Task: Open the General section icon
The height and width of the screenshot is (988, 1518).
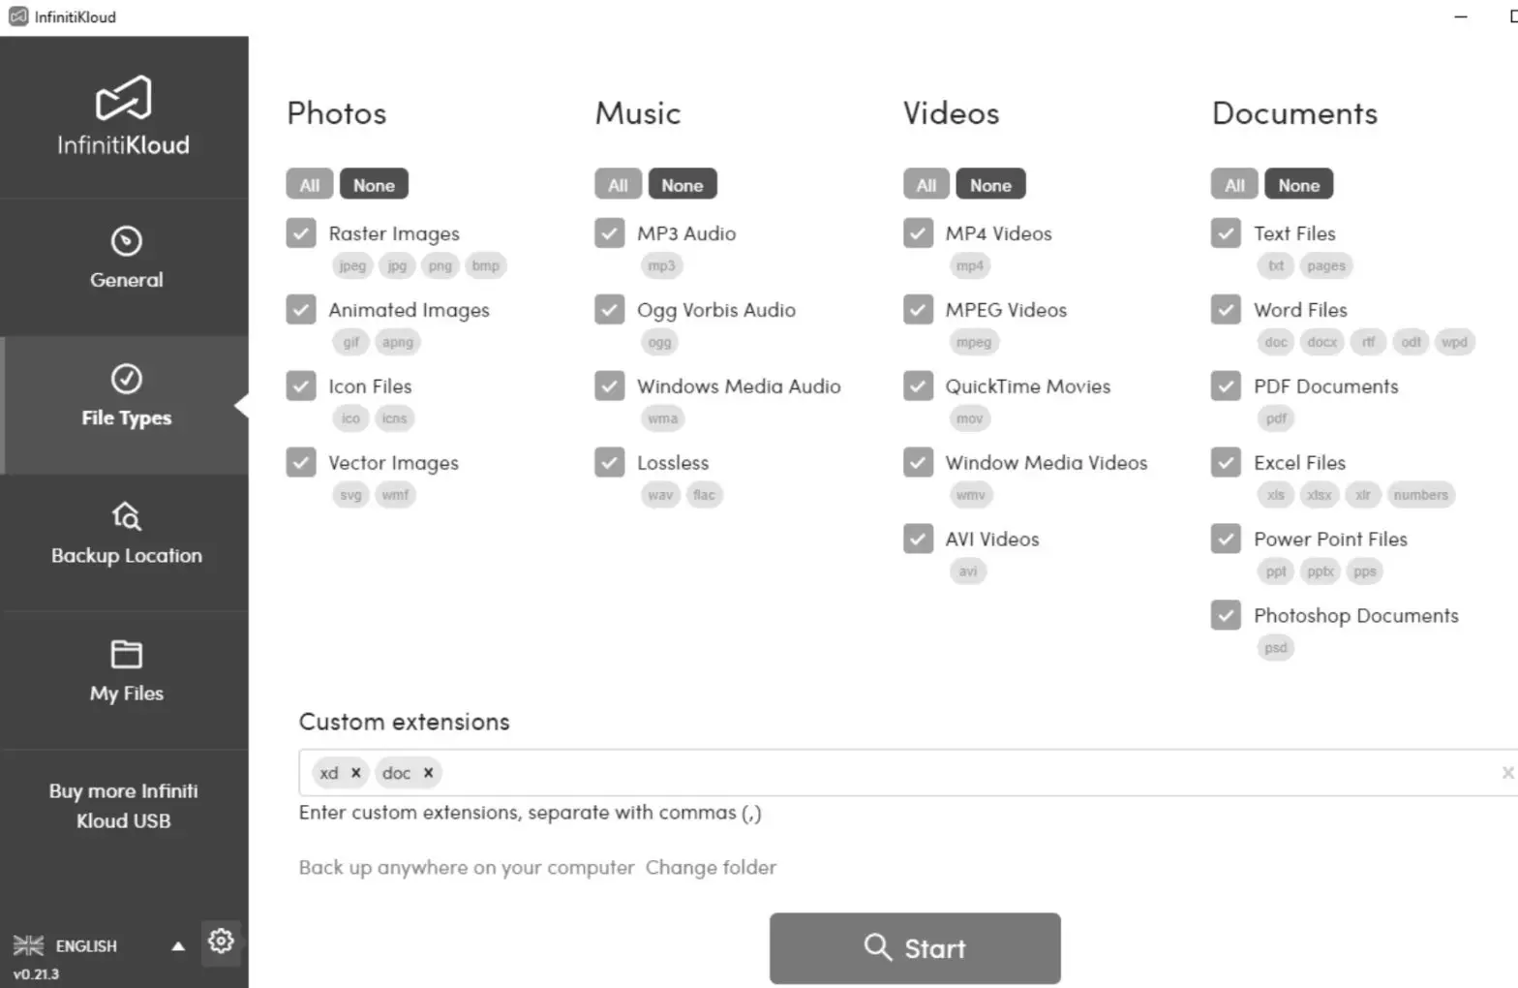Action: pos(127,241)
